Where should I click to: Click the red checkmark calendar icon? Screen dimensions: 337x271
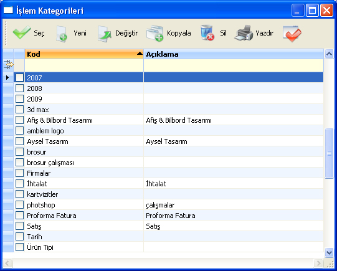[292, 34]
